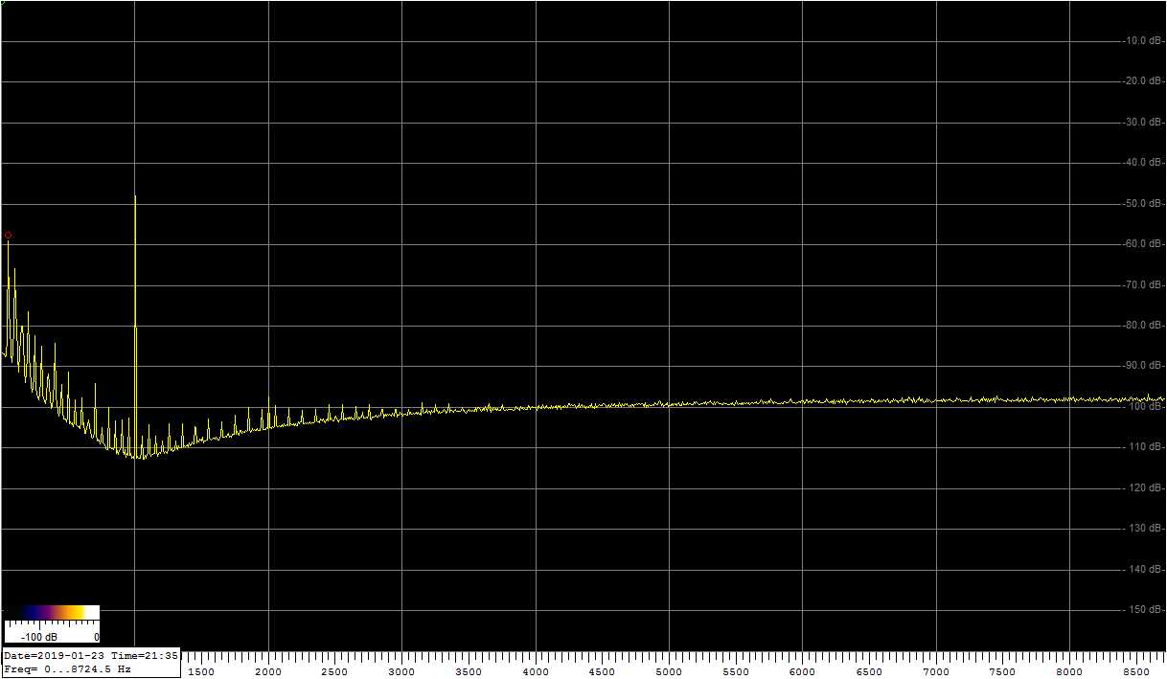Click the -40.0 dB scale label
Image resolution: width=1167 pixels, height=679 pixels.
tap(1143, 162)
